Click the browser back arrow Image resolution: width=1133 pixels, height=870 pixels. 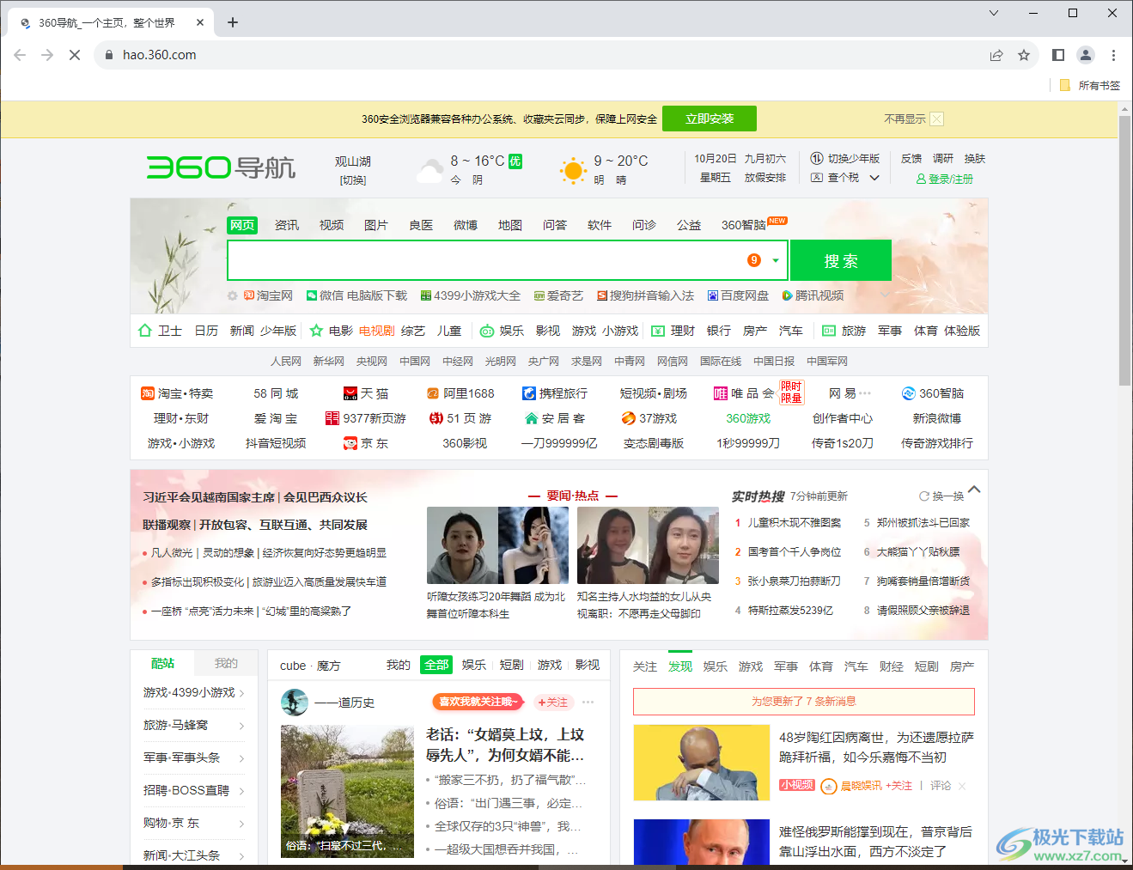[x=20, y=55]
